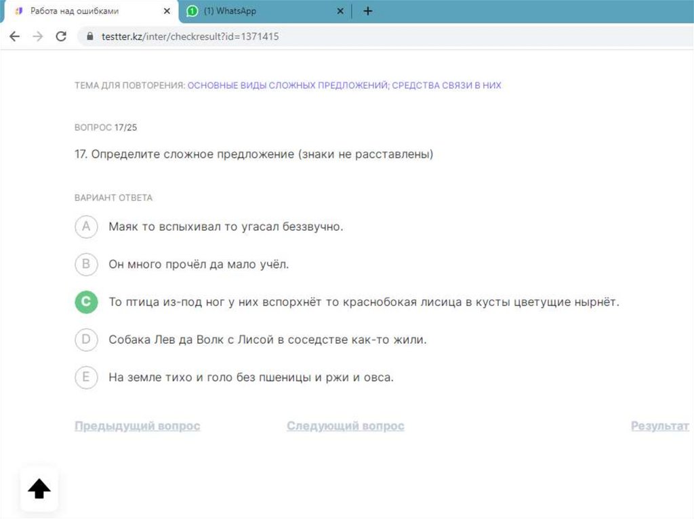694x519 pixels.
Task: Click the Работа над ошибками tab favicon
Action: pyautogui.click(x=18, y=11)
